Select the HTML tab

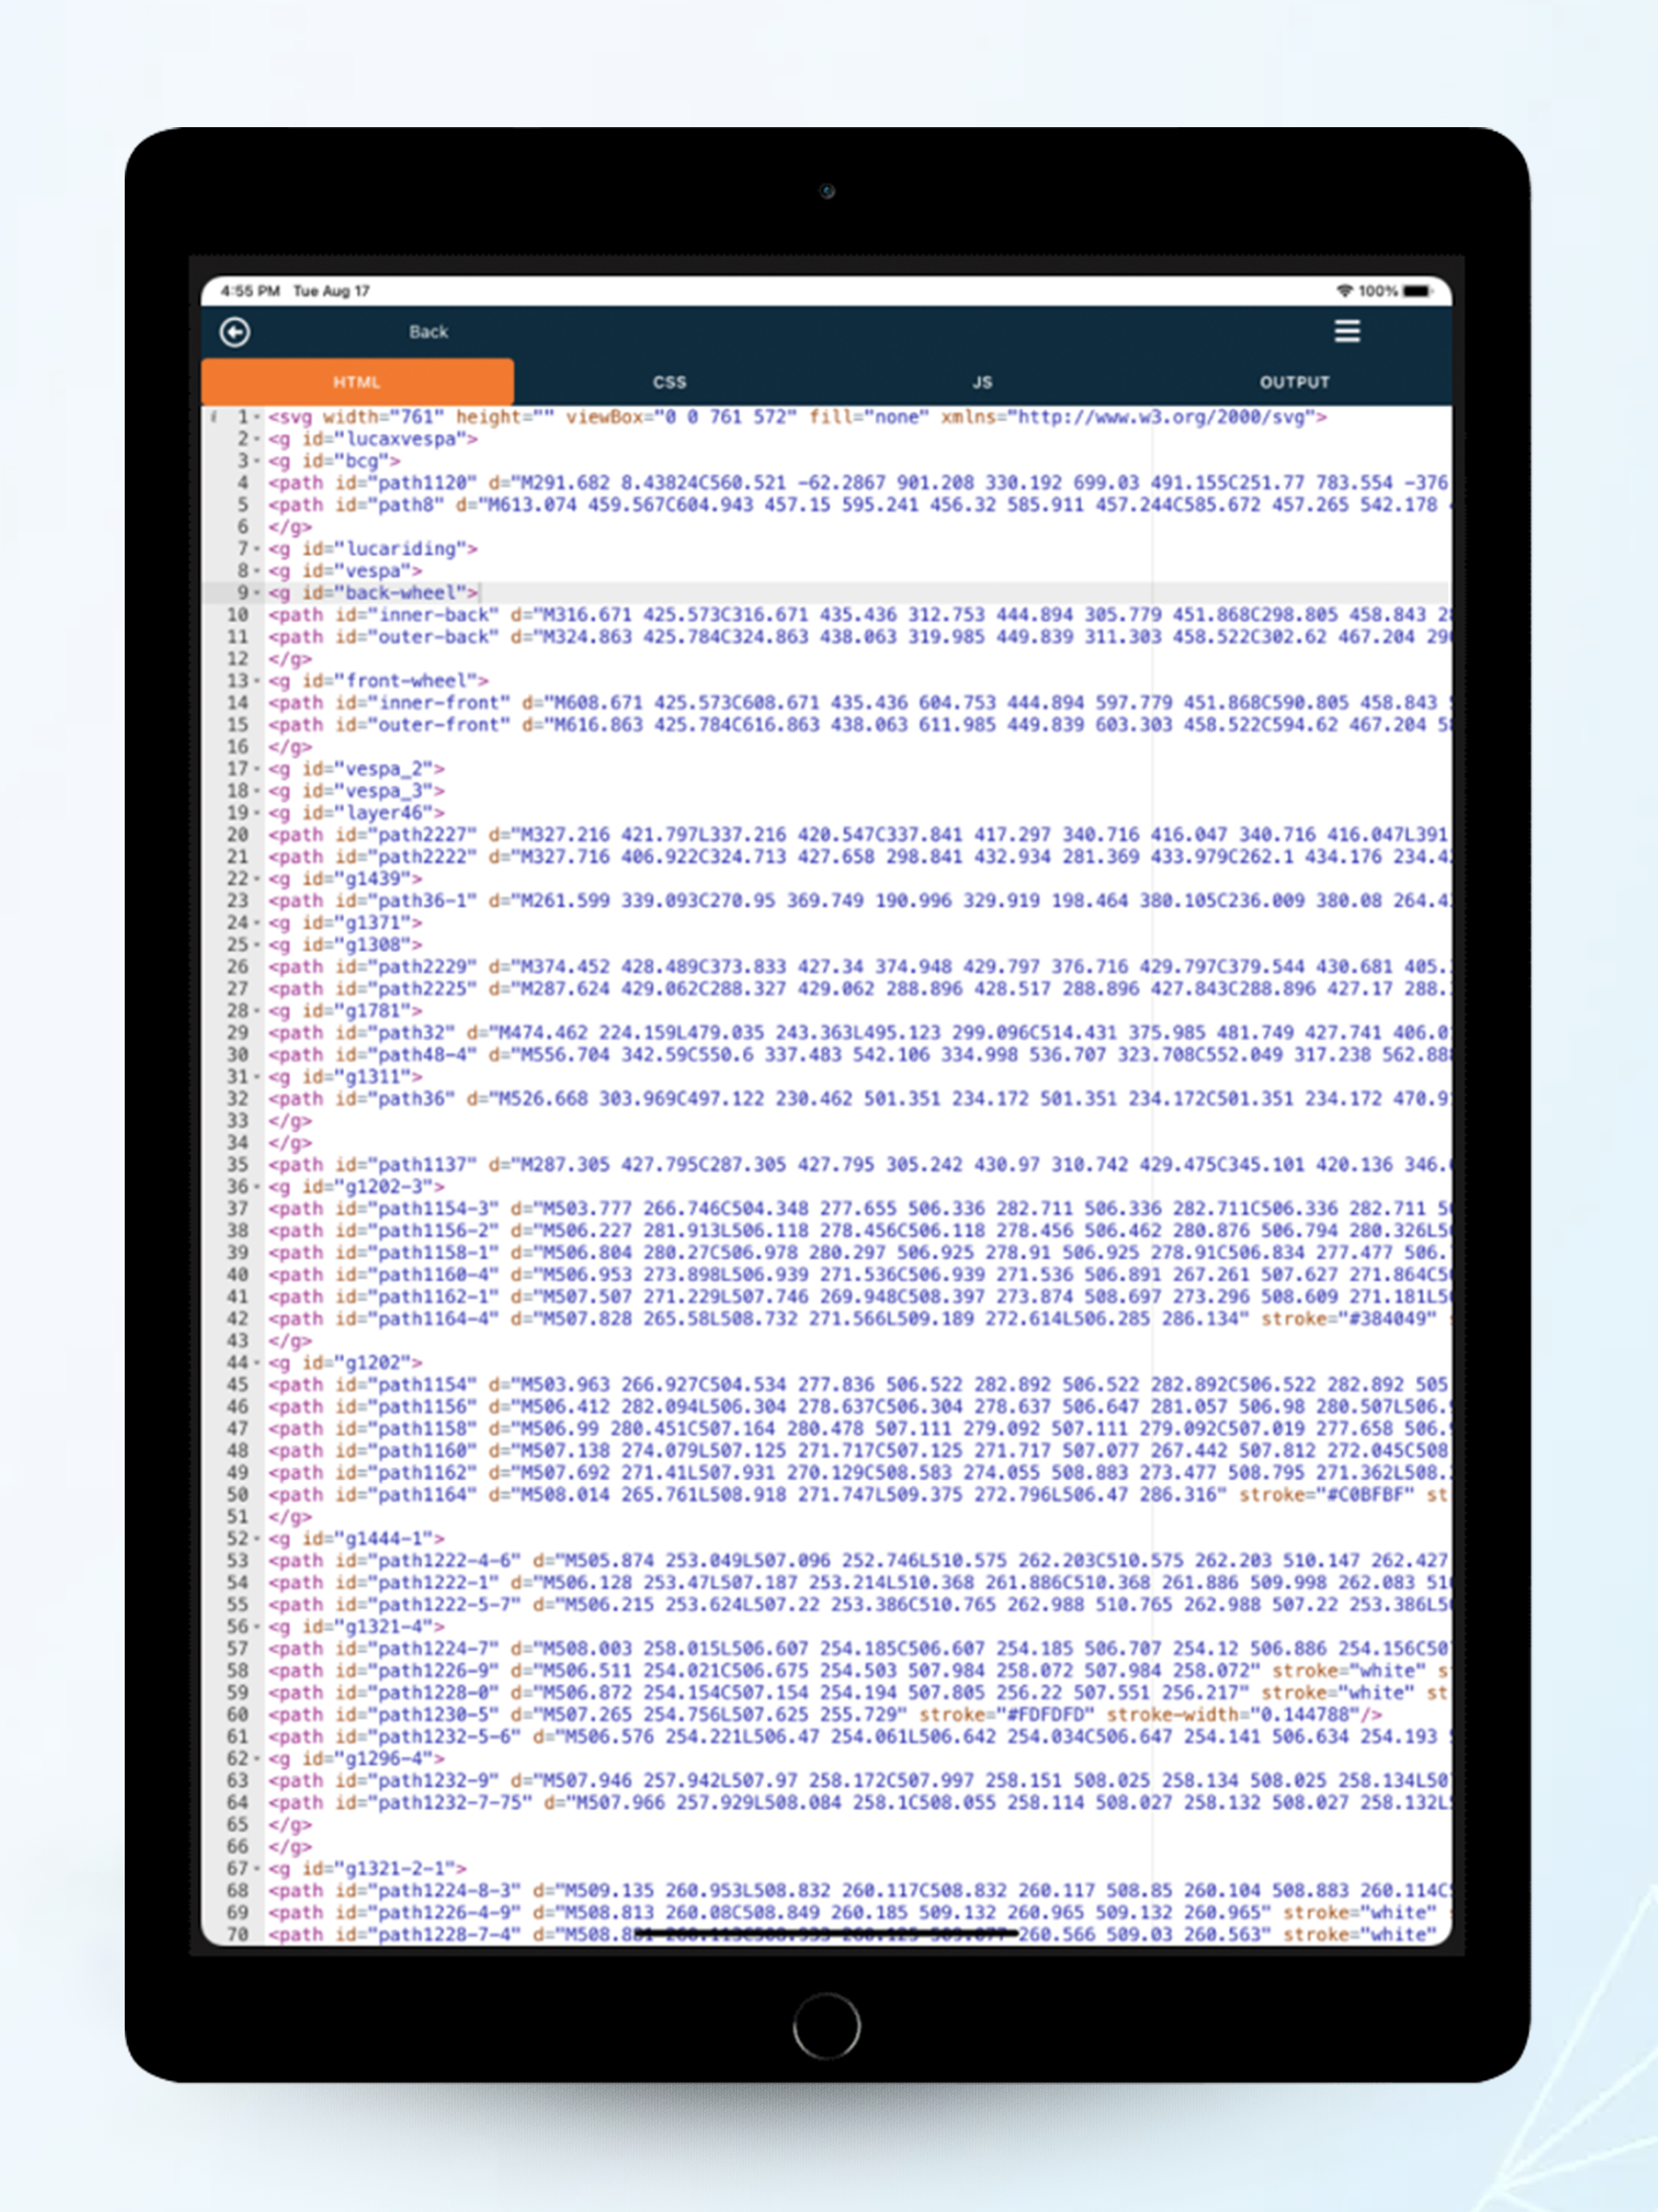(x=357, y=381)
